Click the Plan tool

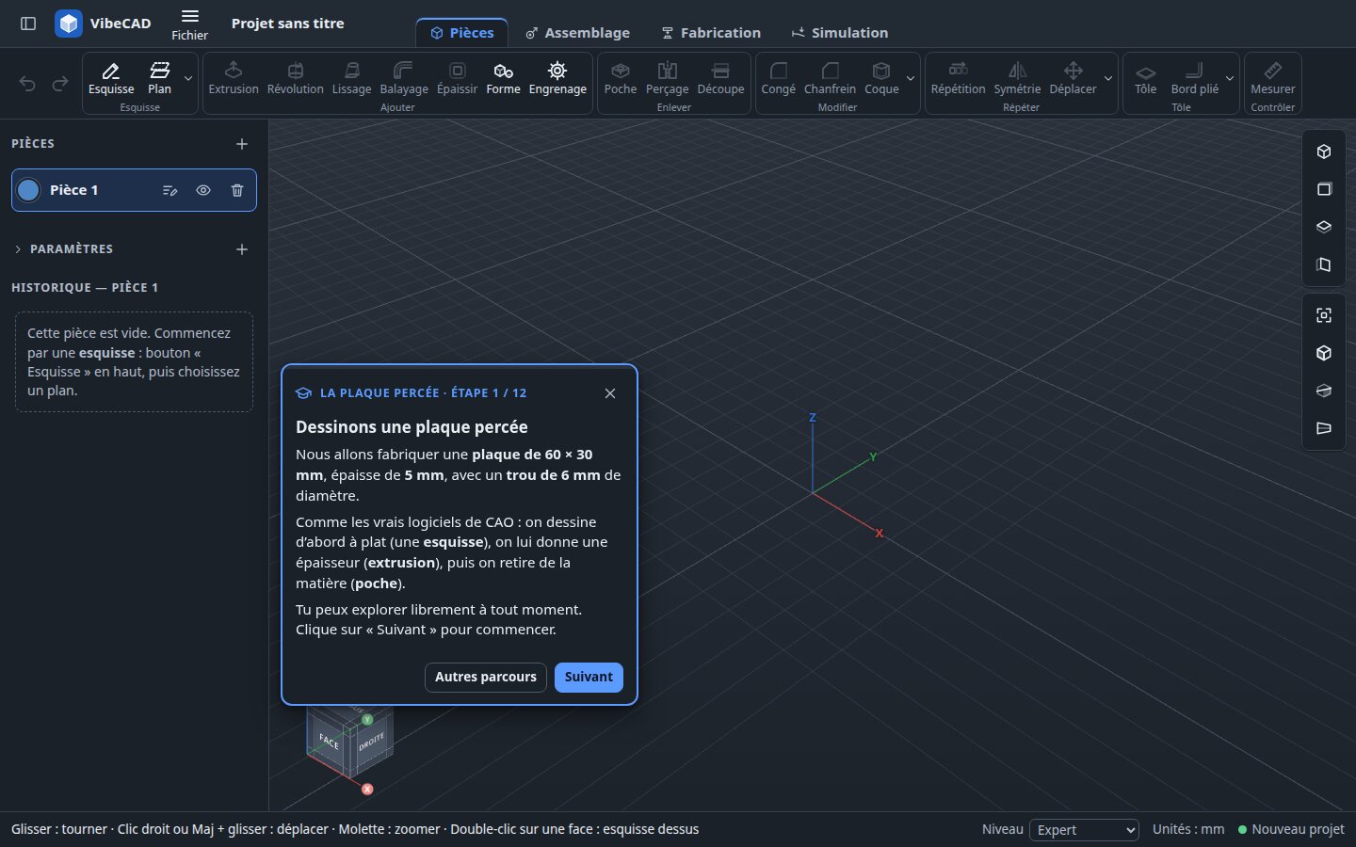[160, 78]
